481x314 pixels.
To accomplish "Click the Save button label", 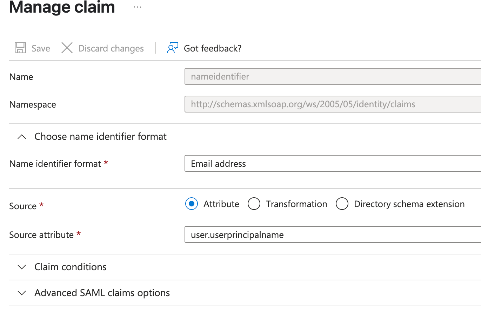I will [x=41, y=48].
